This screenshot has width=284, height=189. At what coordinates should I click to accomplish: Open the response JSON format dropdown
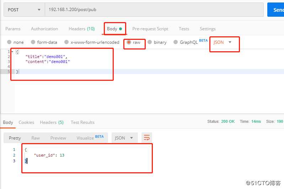tap(125, 138)
